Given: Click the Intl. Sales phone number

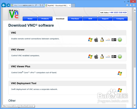Looking at the screenshot, I should pyautogui.click(x=118, y=13).
